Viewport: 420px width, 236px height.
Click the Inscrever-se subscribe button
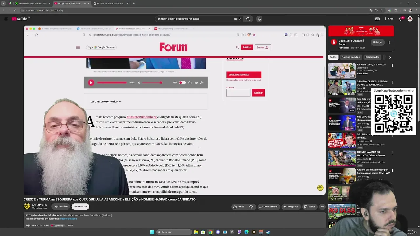coord(80,206)
